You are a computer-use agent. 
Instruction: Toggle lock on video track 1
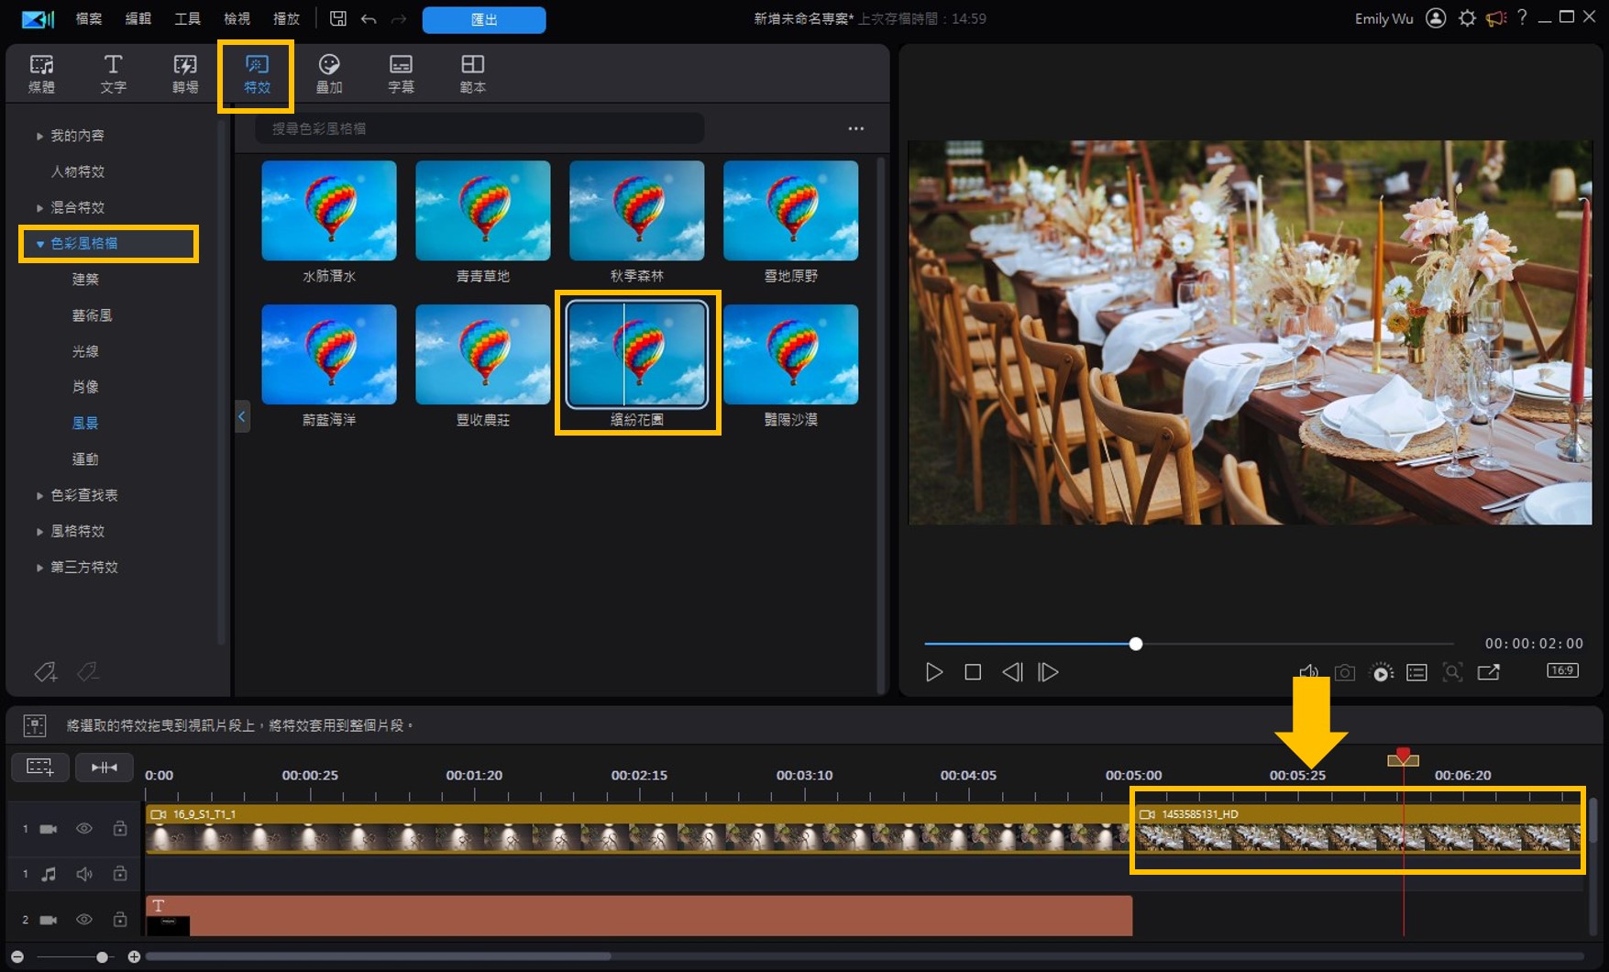click(120, 829)
